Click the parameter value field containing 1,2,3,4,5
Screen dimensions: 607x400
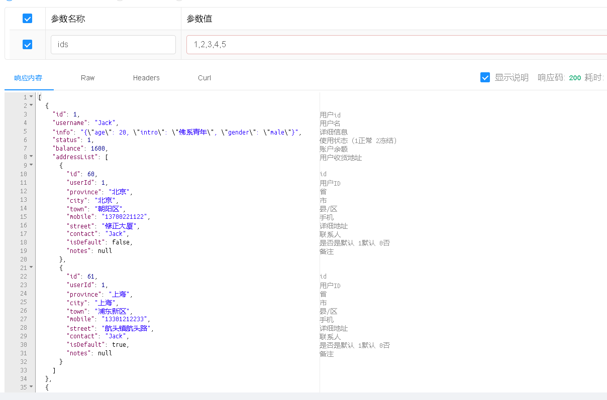(x=352, y=44)
